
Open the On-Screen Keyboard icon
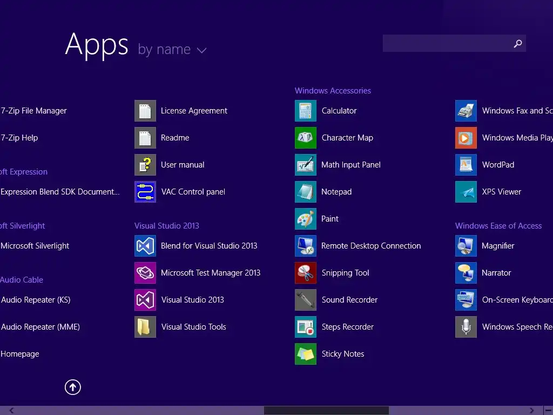[466, 299]
